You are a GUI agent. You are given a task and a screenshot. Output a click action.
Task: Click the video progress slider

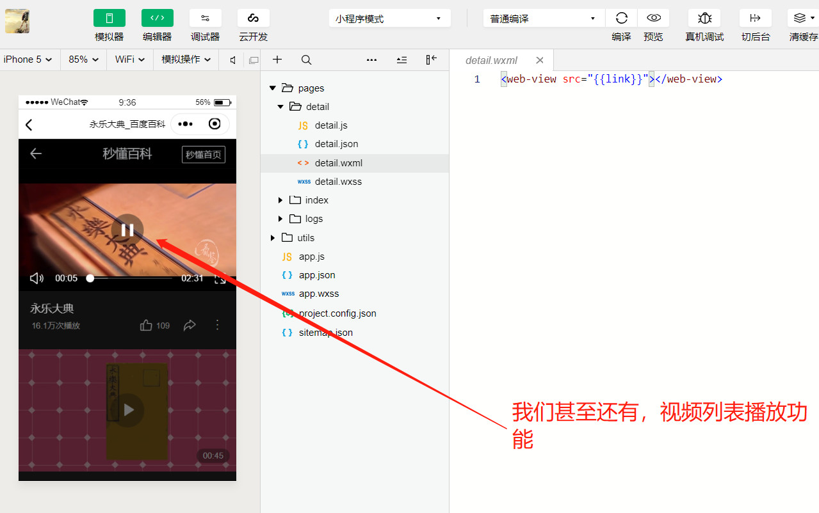click(131, 278)
